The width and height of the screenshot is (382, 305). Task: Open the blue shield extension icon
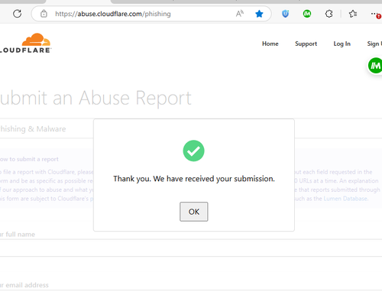[285, 14]
